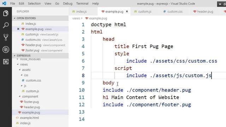
Task: Open the Debug view in activity bar
Action: point(6,49)
